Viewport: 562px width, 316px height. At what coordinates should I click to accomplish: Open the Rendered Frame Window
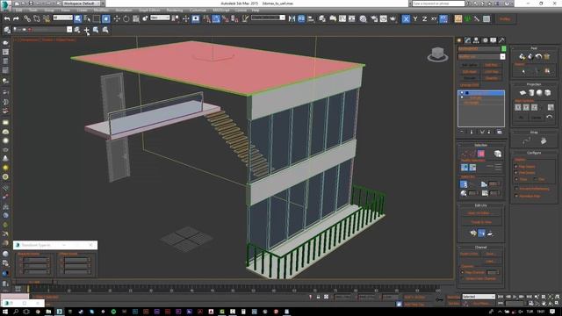pos(384,18)
